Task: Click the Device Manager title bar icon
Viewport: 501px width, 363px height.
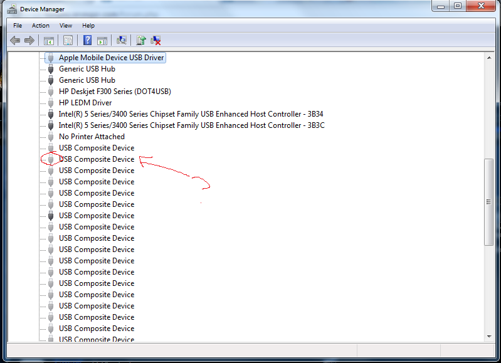Action: 12,9
